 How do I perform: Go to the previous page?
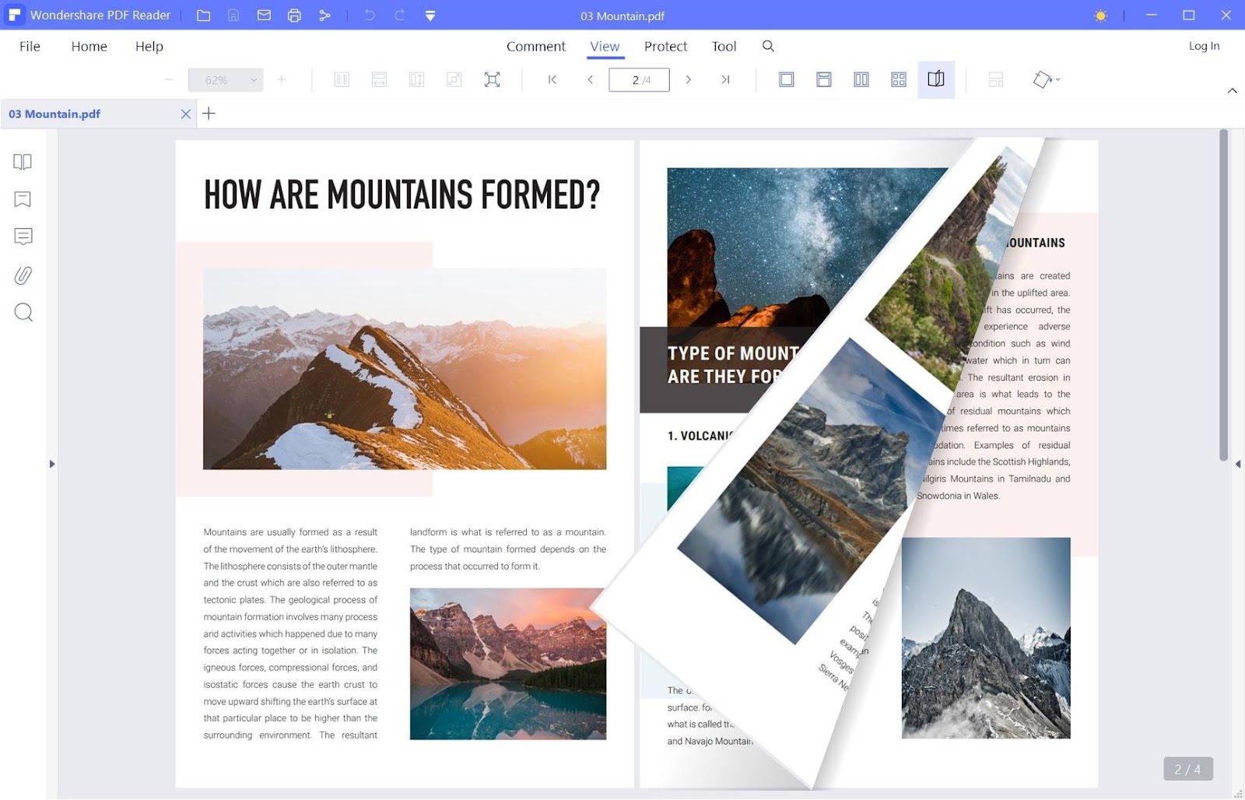click(x=590, y=79)
